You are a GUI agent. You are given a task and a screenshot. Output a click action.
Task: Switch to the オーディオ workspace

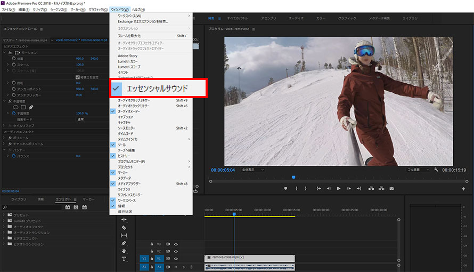[x=296, y=18]
